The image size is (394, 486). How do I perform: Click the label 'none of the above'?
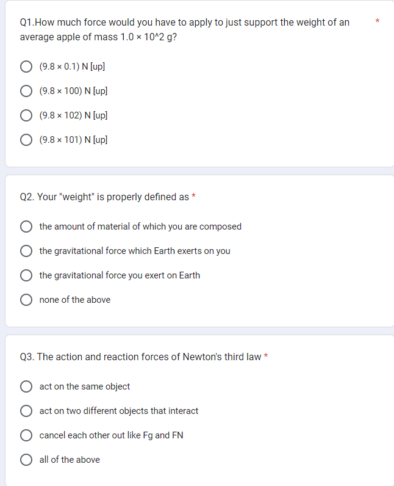tap(75, 300)
